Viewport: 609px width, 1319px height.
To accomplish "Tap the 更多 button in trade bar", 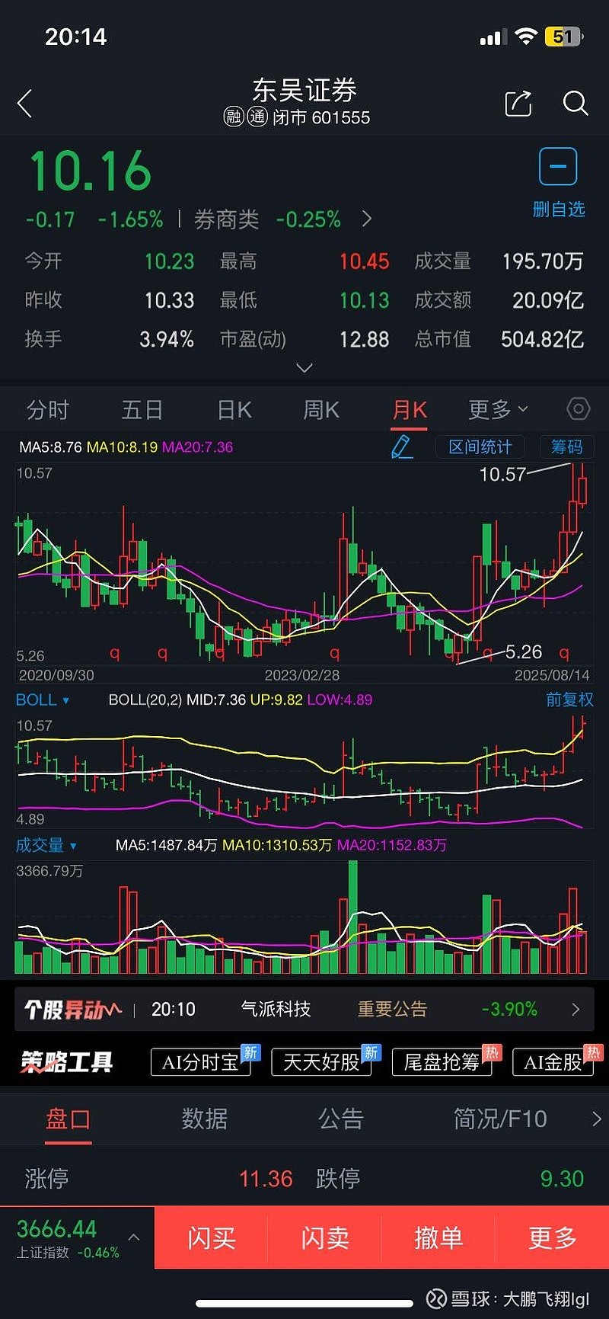I will (x=553, y=1237).
